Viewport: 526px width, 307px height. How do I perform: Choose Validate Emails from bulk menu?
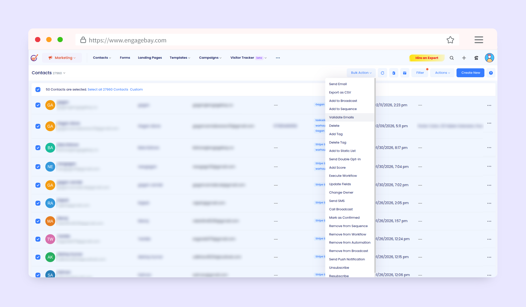click(x=341, y=117)
